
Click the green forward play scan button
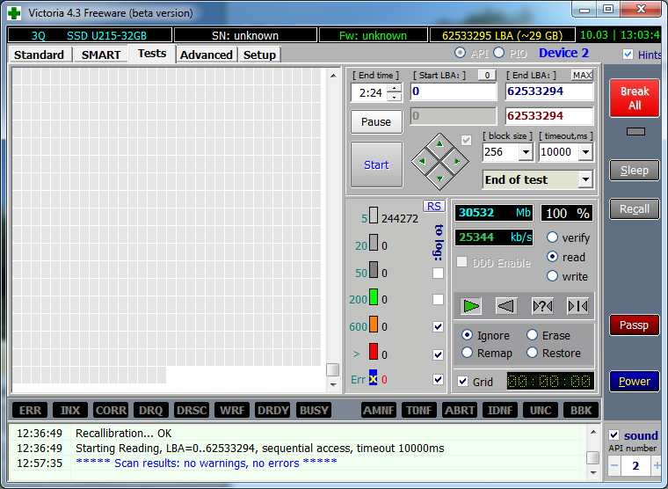tap(471, 306)
